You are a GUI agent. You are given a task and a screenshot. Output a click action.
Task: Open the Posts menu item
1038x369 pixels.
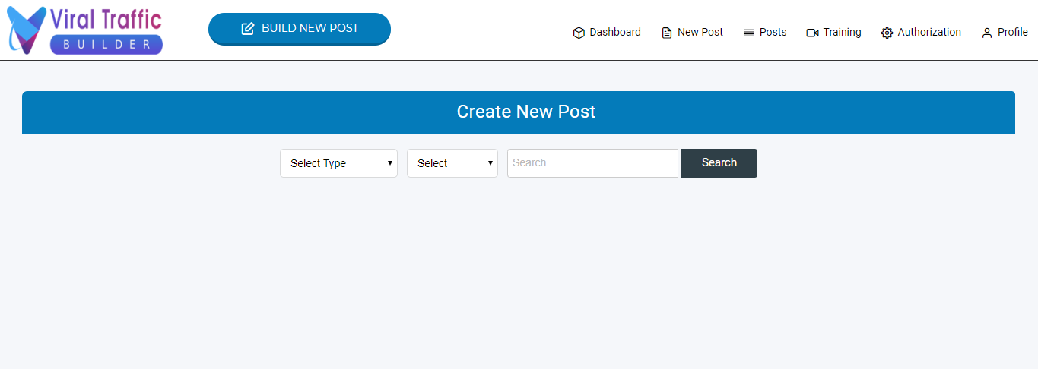click(x=765, y=32)
